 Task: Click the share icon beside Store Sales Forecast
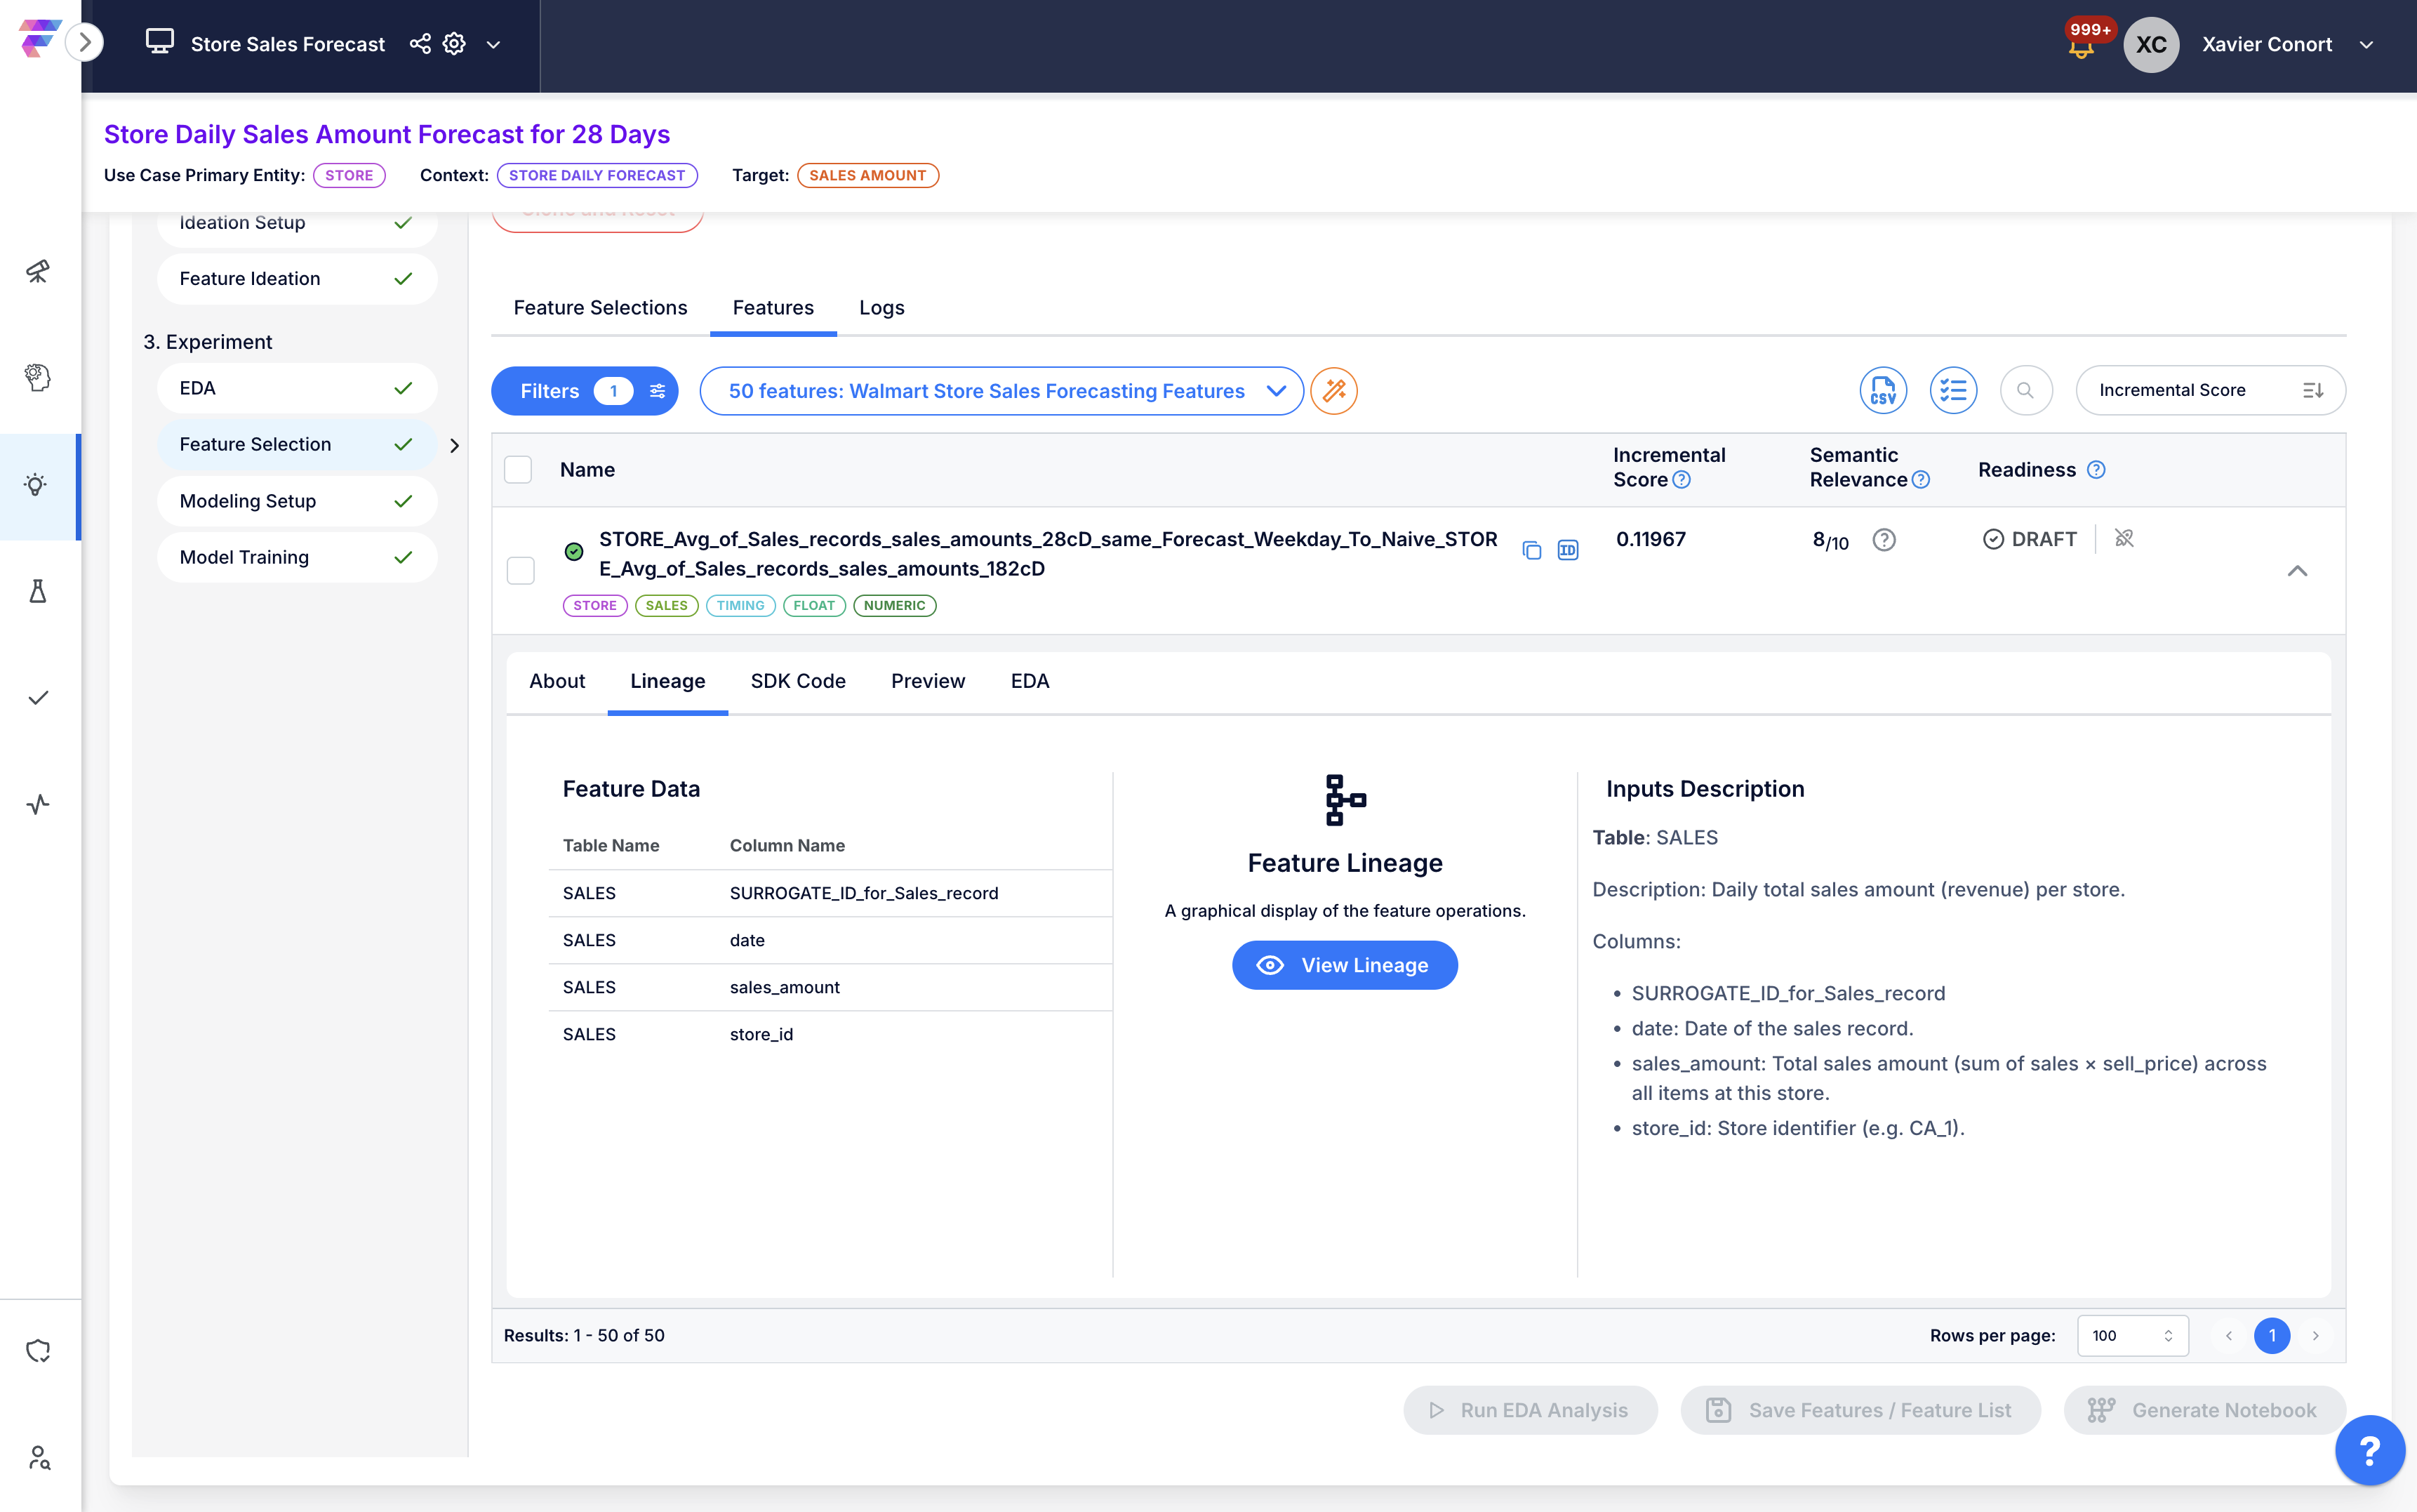click(x=420, y=44)
